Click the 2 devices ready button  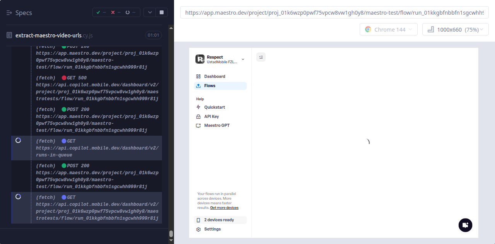click(x=219, y=220)
